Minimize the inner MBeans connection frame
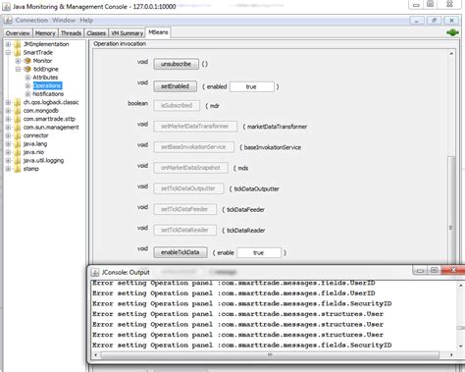The height and width of the screenshot is (372, 465). pos(417,21)
